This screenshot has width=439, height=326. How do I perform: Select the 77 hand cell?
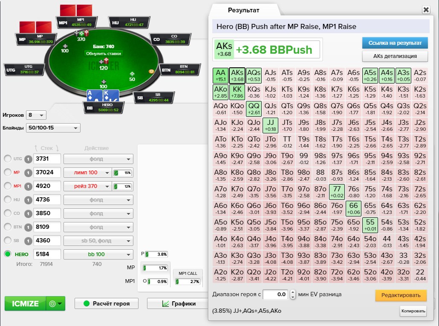click(337, 192)
